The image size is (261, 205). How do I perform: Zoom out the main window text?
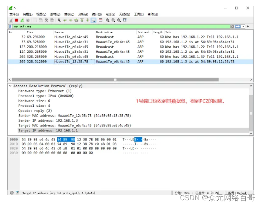pyautogui.click(x=113, y=20)
